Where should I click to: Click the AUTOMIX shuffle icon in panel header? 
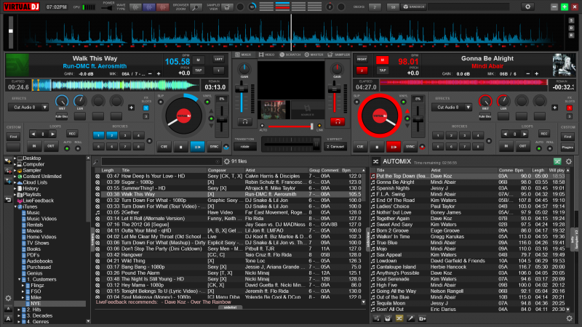pos(375,161)
